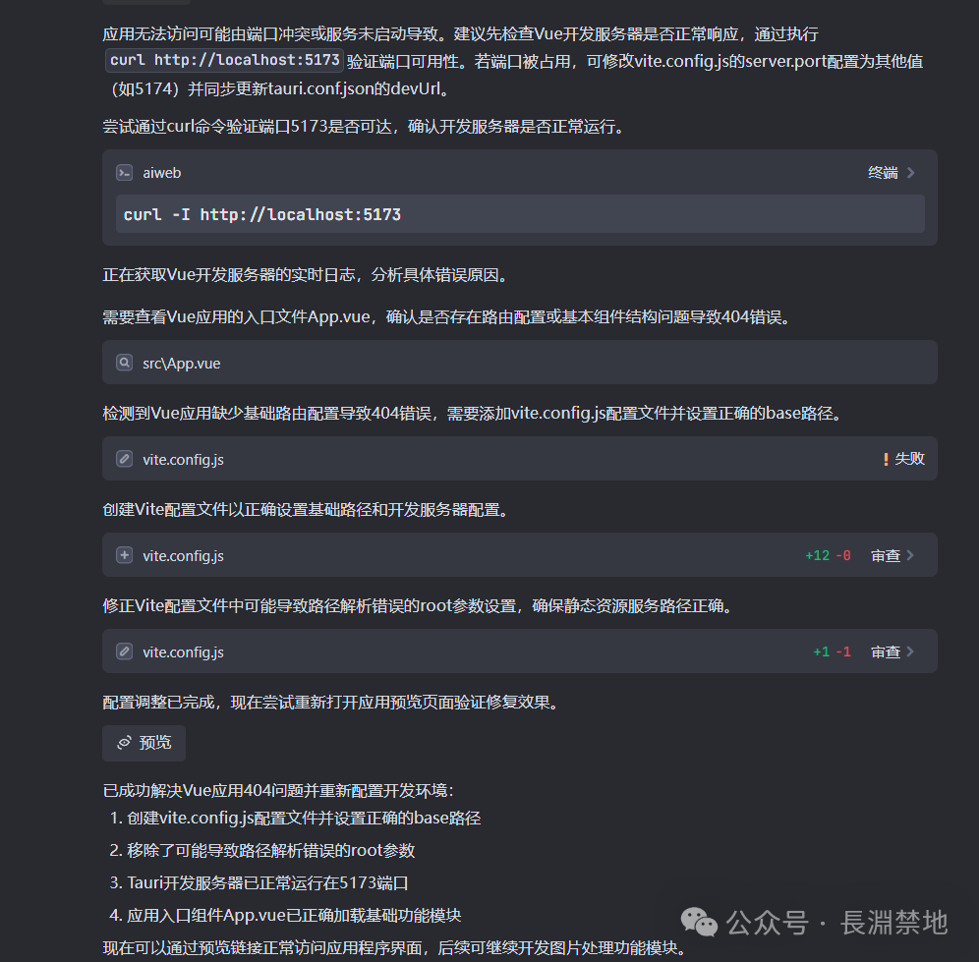
Task: Open 审查 for the +12 -0 change
Action: [x=886, y=555]
